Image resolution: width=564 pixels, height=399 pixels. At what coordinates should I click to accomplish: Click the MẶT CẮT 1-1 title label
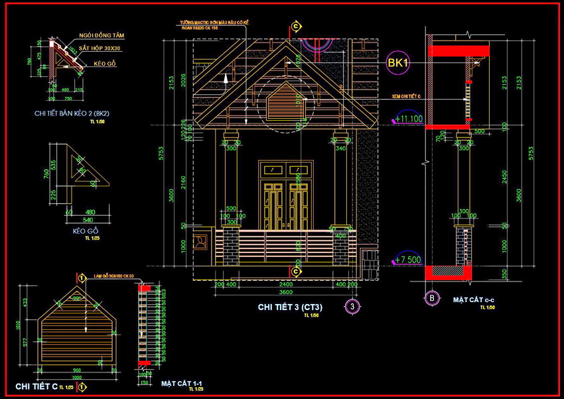[x=180, y=384]
